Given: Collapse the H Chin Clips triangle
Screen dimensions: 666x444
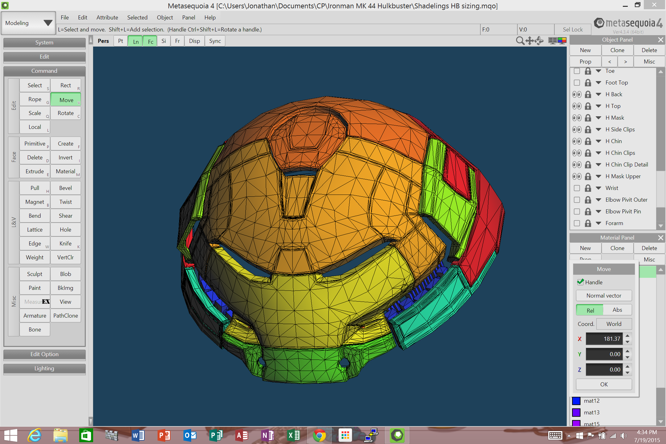Looking at the screenshot, I should click(x=598, y=153).
